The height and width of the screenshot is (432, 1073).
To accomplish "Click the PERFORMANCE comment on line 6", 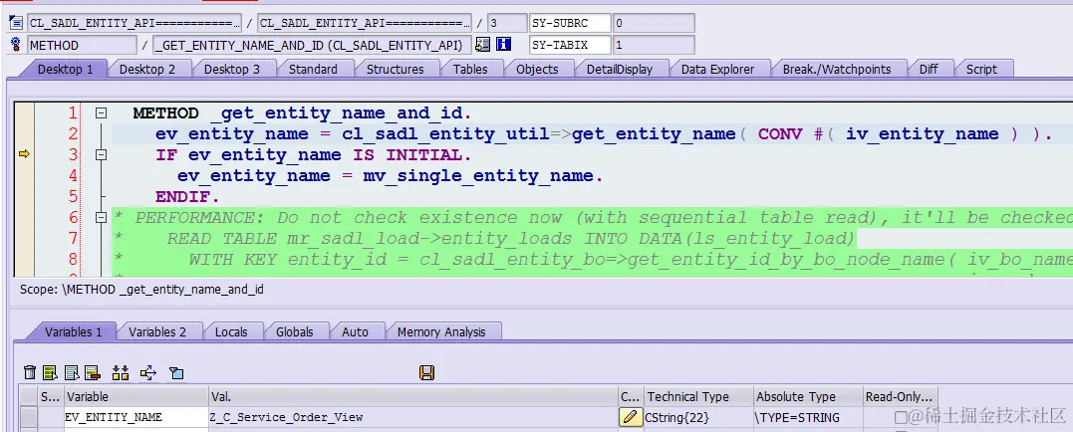I will pos(592,218).
